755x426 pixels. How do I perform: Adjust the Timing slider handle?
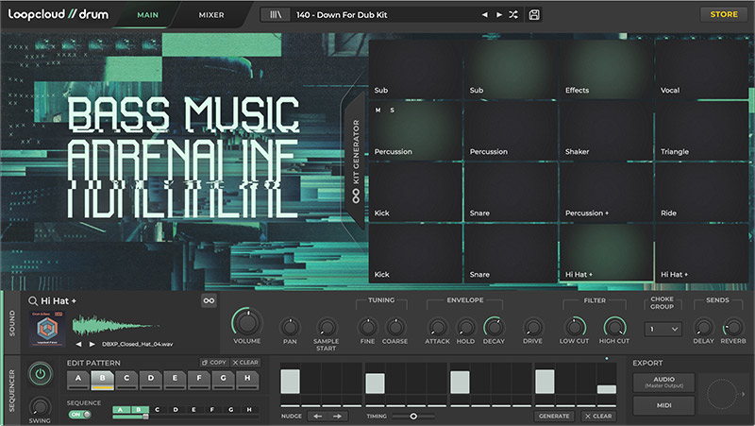point(413,416)
